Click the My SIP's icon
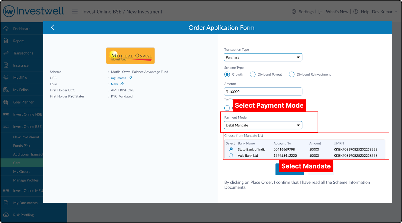This screenshot has height=223, width=402. pos(6,77)
